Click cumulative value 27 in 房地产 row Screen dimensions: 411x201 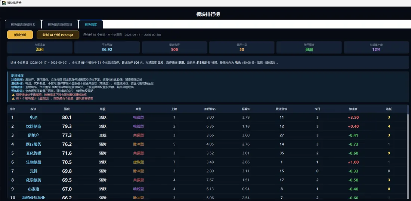[281, 135]
